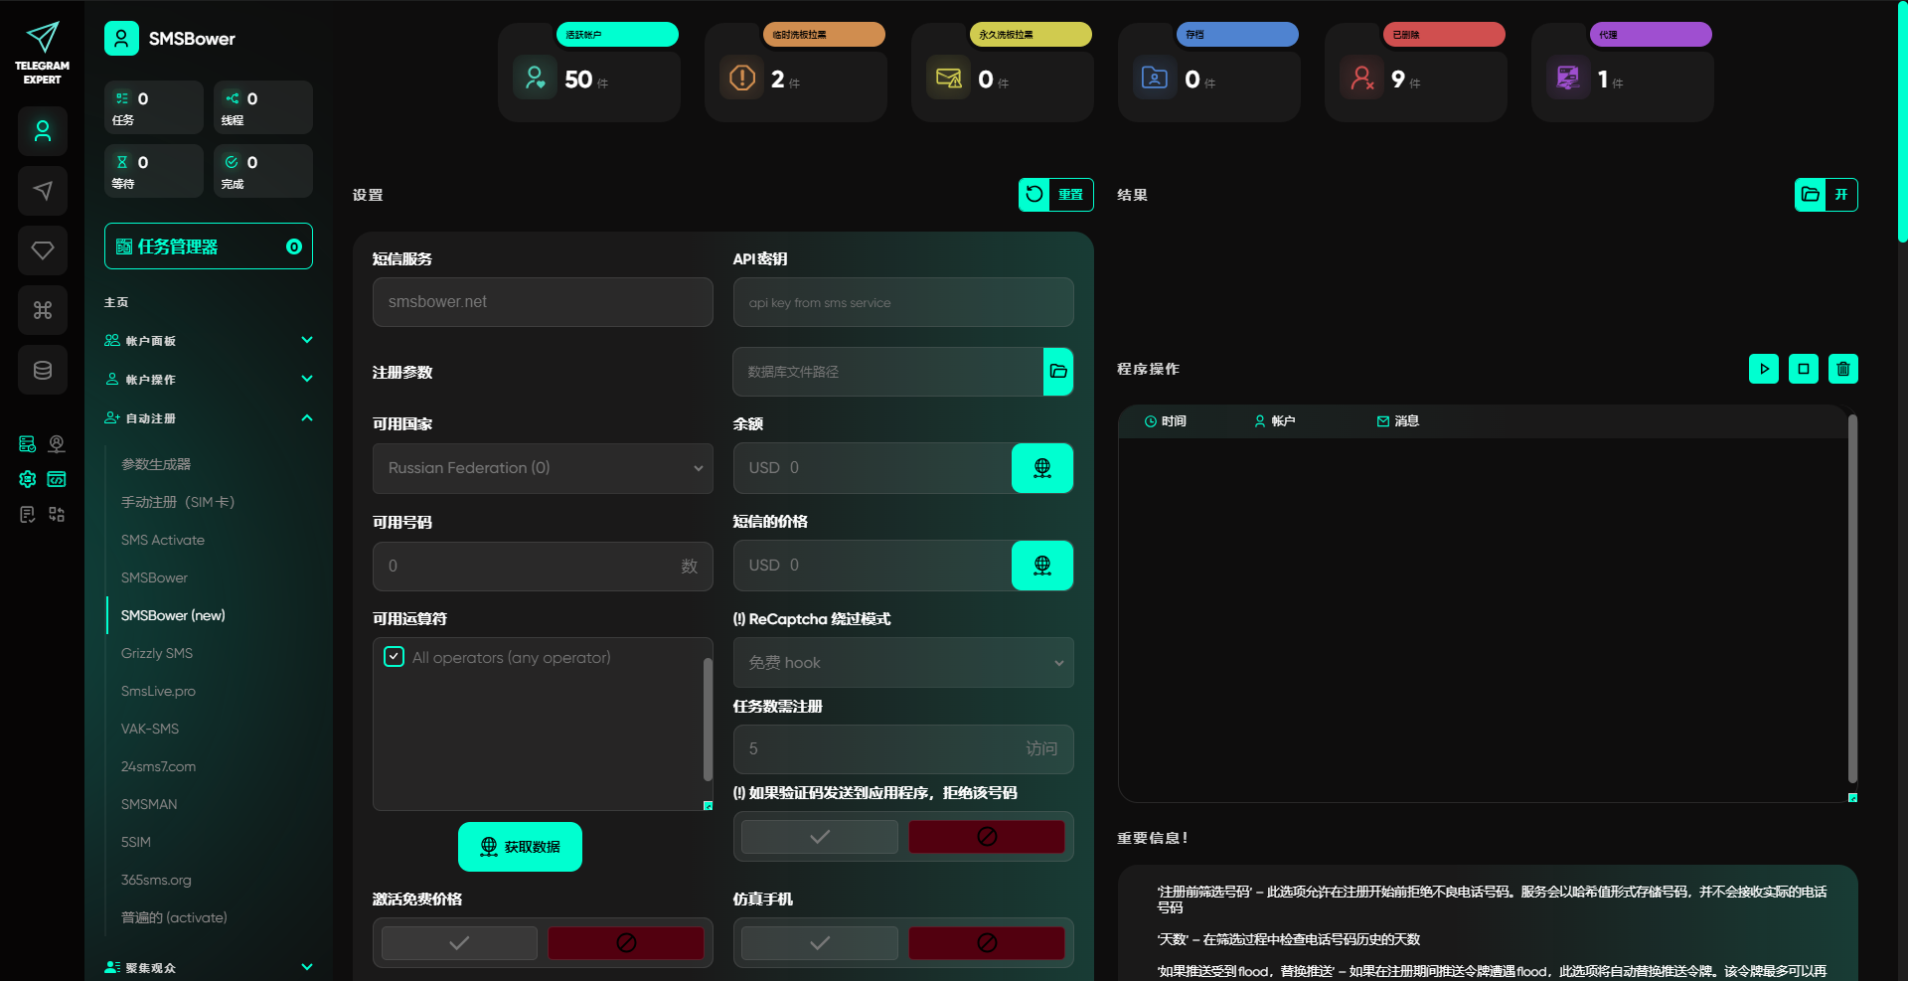The height and width of the screenshot is (981, 1908).
Task: Stop program with the square button
Action: 1804,369
